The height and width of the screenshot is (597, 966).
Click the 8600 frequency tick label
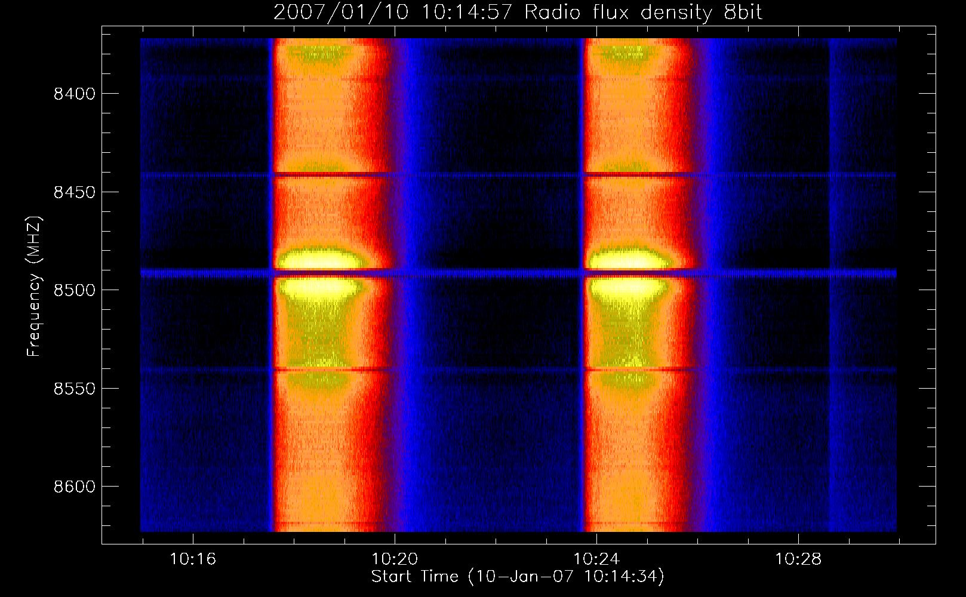75,487
